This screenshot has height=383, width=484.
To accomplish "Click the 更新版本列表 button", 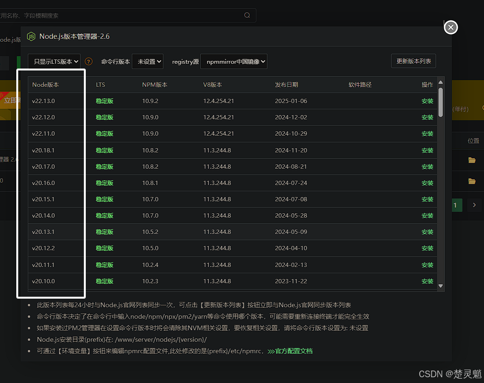I will (x=413, y=61).
